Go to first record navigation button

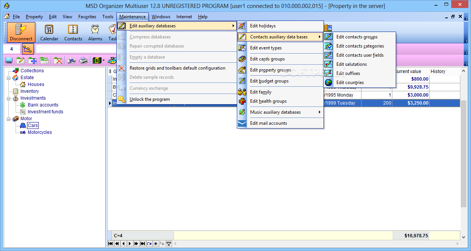click(111, 243)
